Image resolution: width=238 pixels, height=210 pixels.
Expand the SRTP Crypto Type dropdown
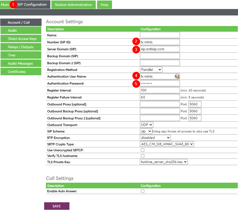167,144
